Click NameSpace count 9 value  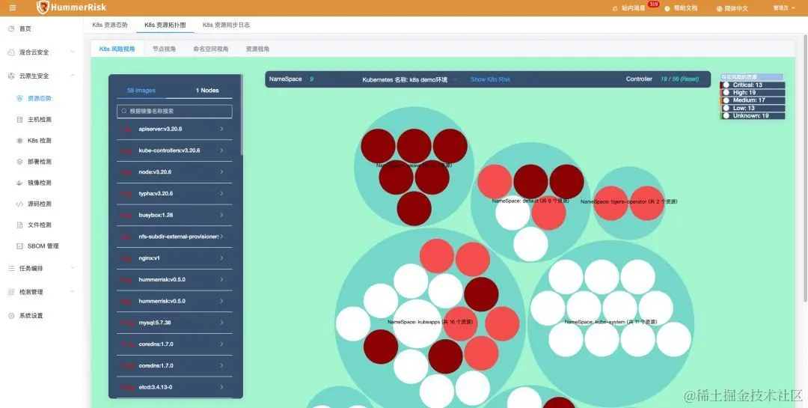(x=311, y=79)
